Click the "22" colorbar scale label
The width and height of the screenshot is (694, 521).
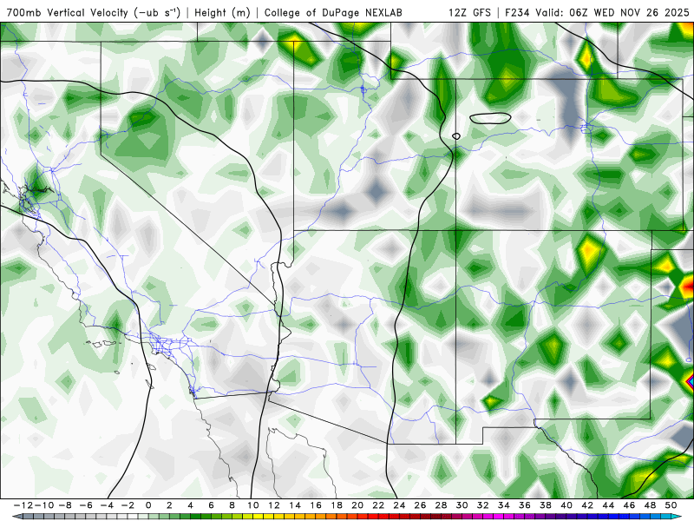pos(378,505)
